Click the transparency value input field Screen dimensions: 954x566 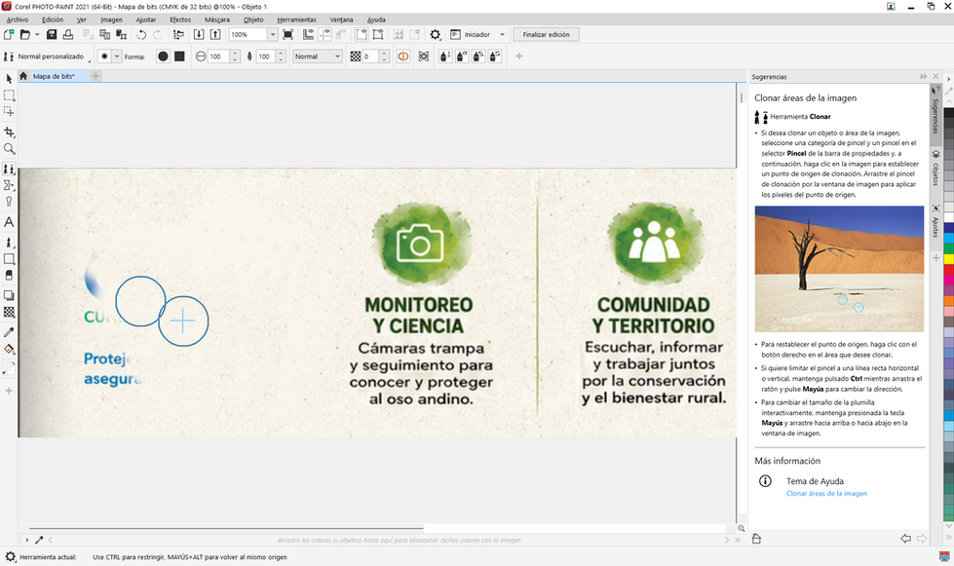tap(370, 57)
